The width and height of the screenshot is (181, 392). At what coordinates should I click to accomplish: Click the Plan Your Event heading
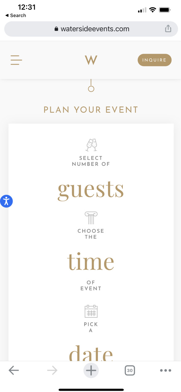(91, 110)
